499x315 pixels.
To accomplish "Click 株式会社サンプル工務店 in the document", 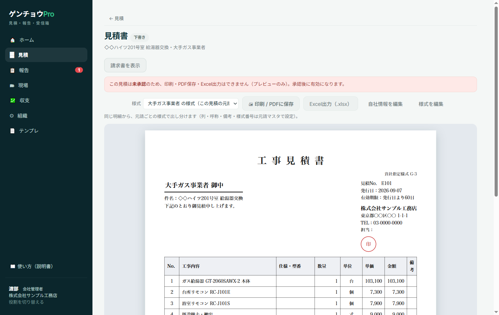I will 389,208.
